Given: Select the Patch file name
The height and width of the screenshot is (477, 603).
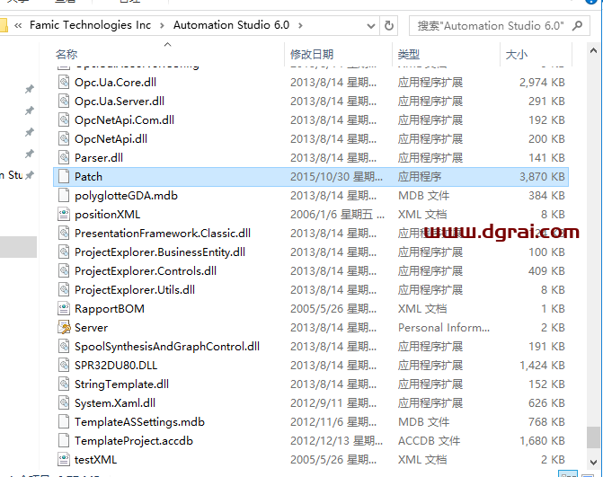Looking at the screenshot, I should coord(88,177).
